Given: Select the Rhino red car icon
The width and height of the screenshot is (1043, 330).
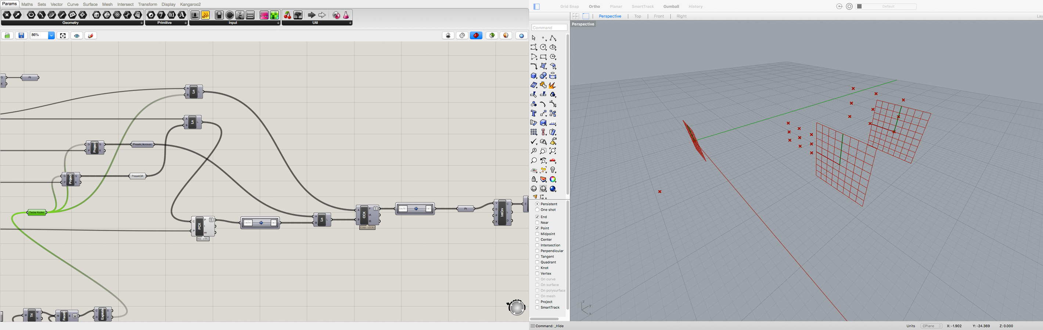Looking at the screenshot, I should pos(553,161).
